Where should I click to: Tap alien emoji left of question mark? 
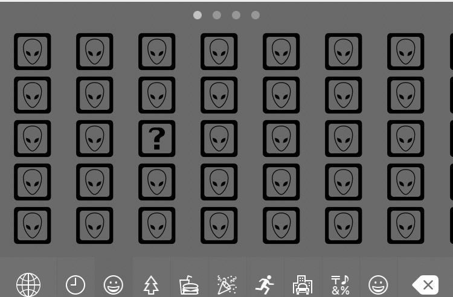(94, 139)
